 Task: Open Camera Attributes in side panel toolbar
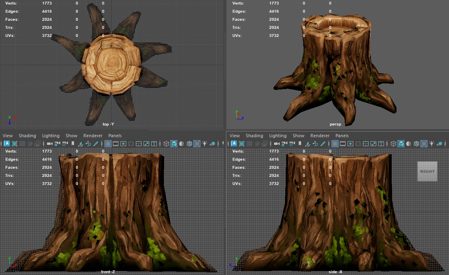(292, 144)
